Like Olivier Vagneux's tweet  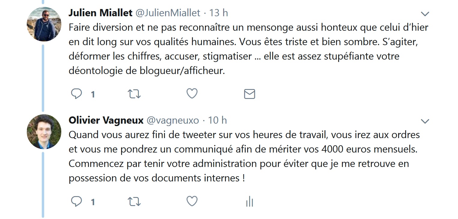tap(192, 201)
